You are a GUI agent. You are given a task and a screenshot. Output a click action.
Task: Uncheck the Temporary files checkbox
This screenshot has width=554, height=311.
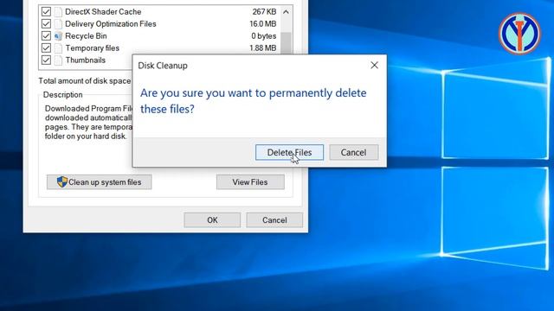coord(46,48)
